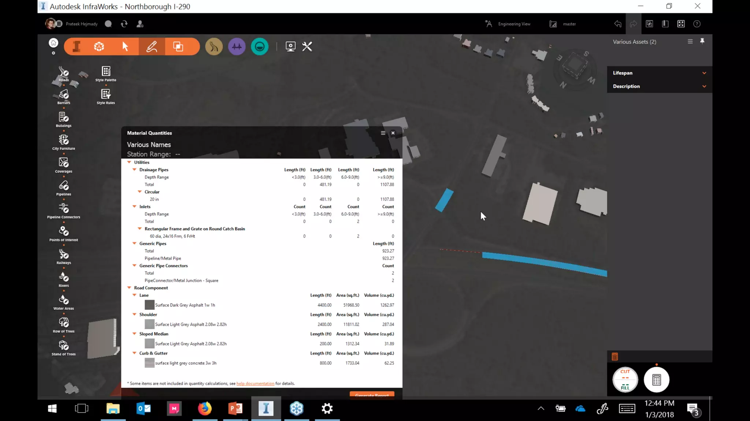Collapse the Generic Pipe Connectors node
Viewport: 750px width, 421px height.
click(134, 265)
